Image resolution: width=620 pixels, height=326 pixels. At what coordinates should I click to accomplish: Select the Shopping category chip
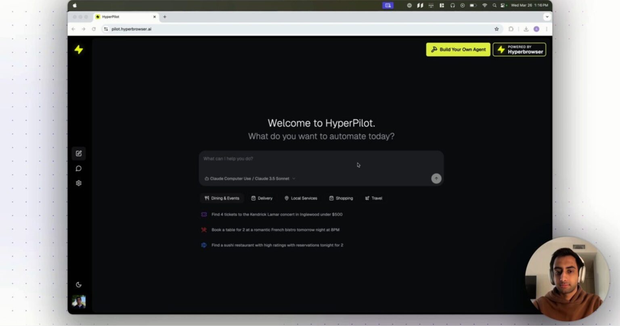[x=341, y=198]
